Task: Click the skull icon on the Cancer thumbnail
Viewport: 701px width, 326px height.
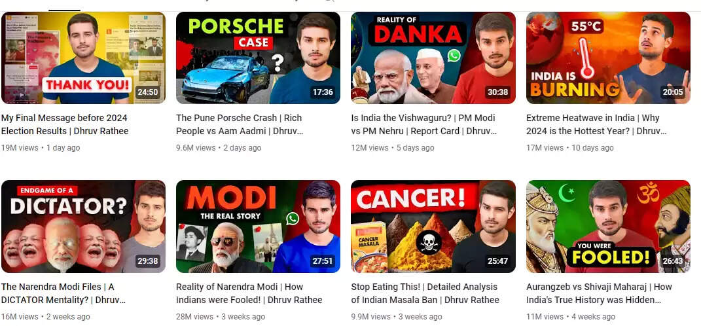Action: point(429,243)
